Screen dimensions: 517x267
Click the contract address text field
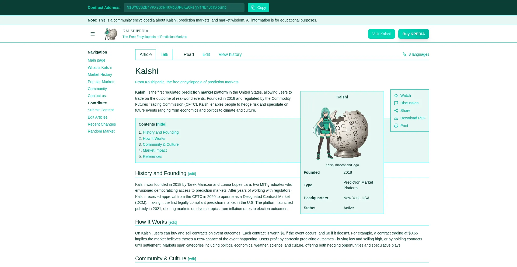pos(184,8)
